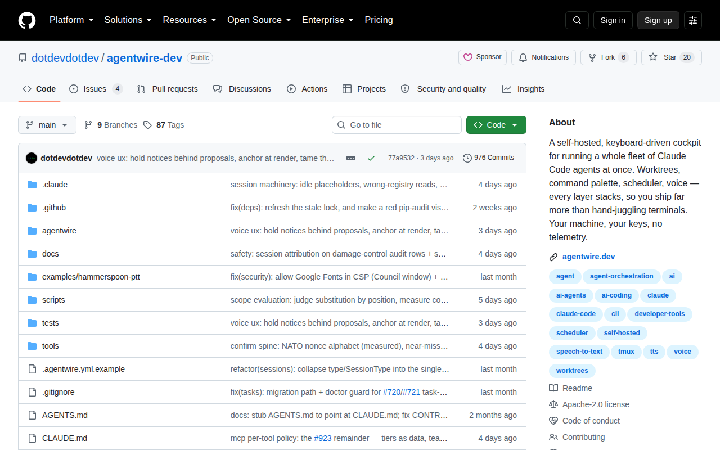Image resolution: width=720 pixels, height=450 pixels.
Task: Select the developer-tools topic tag
Action: pyautogui.click(x=660, y=314)
